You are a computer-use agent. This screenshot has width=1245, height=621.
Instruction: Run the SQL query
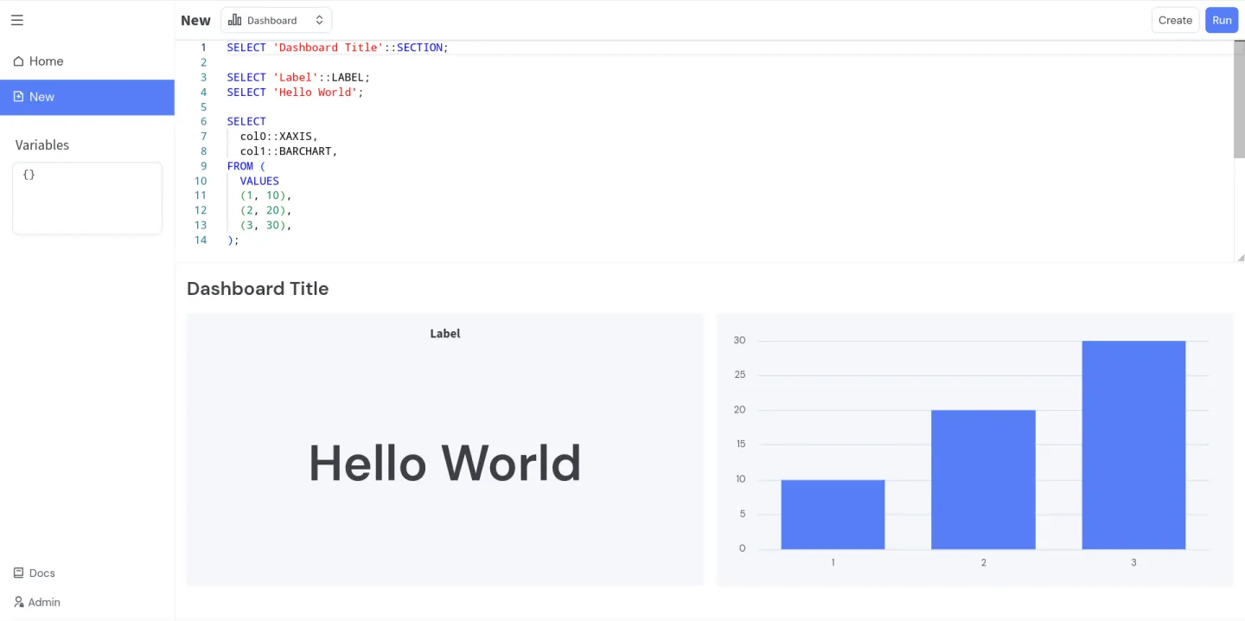[1222, 19]
